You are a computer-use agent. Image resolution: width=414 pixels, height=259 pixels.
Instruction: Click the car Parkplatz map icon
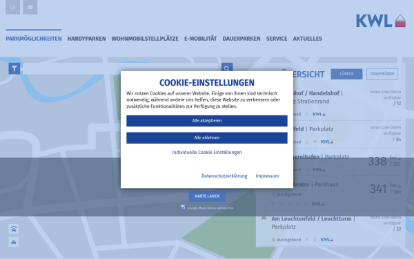pos(14,242)
